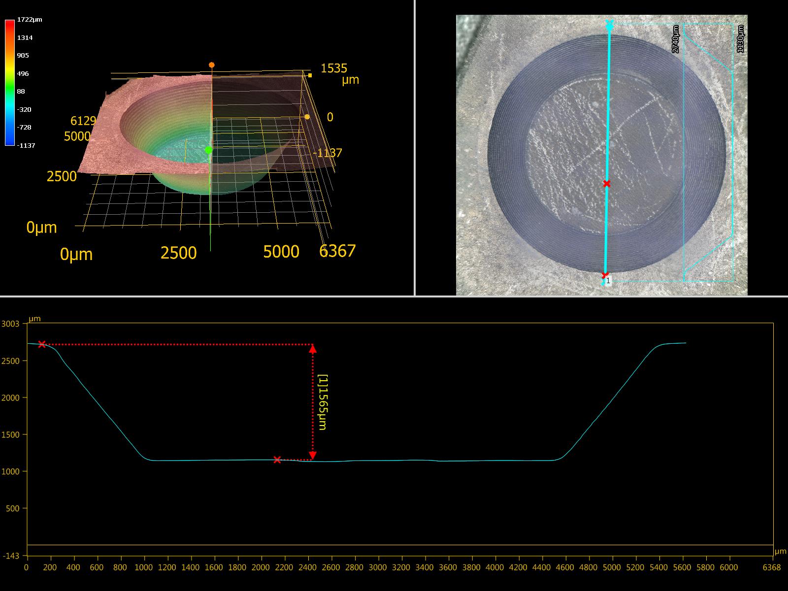
Task: Select the orange marker dot atop the 3D view
Action: click(212, 65)
